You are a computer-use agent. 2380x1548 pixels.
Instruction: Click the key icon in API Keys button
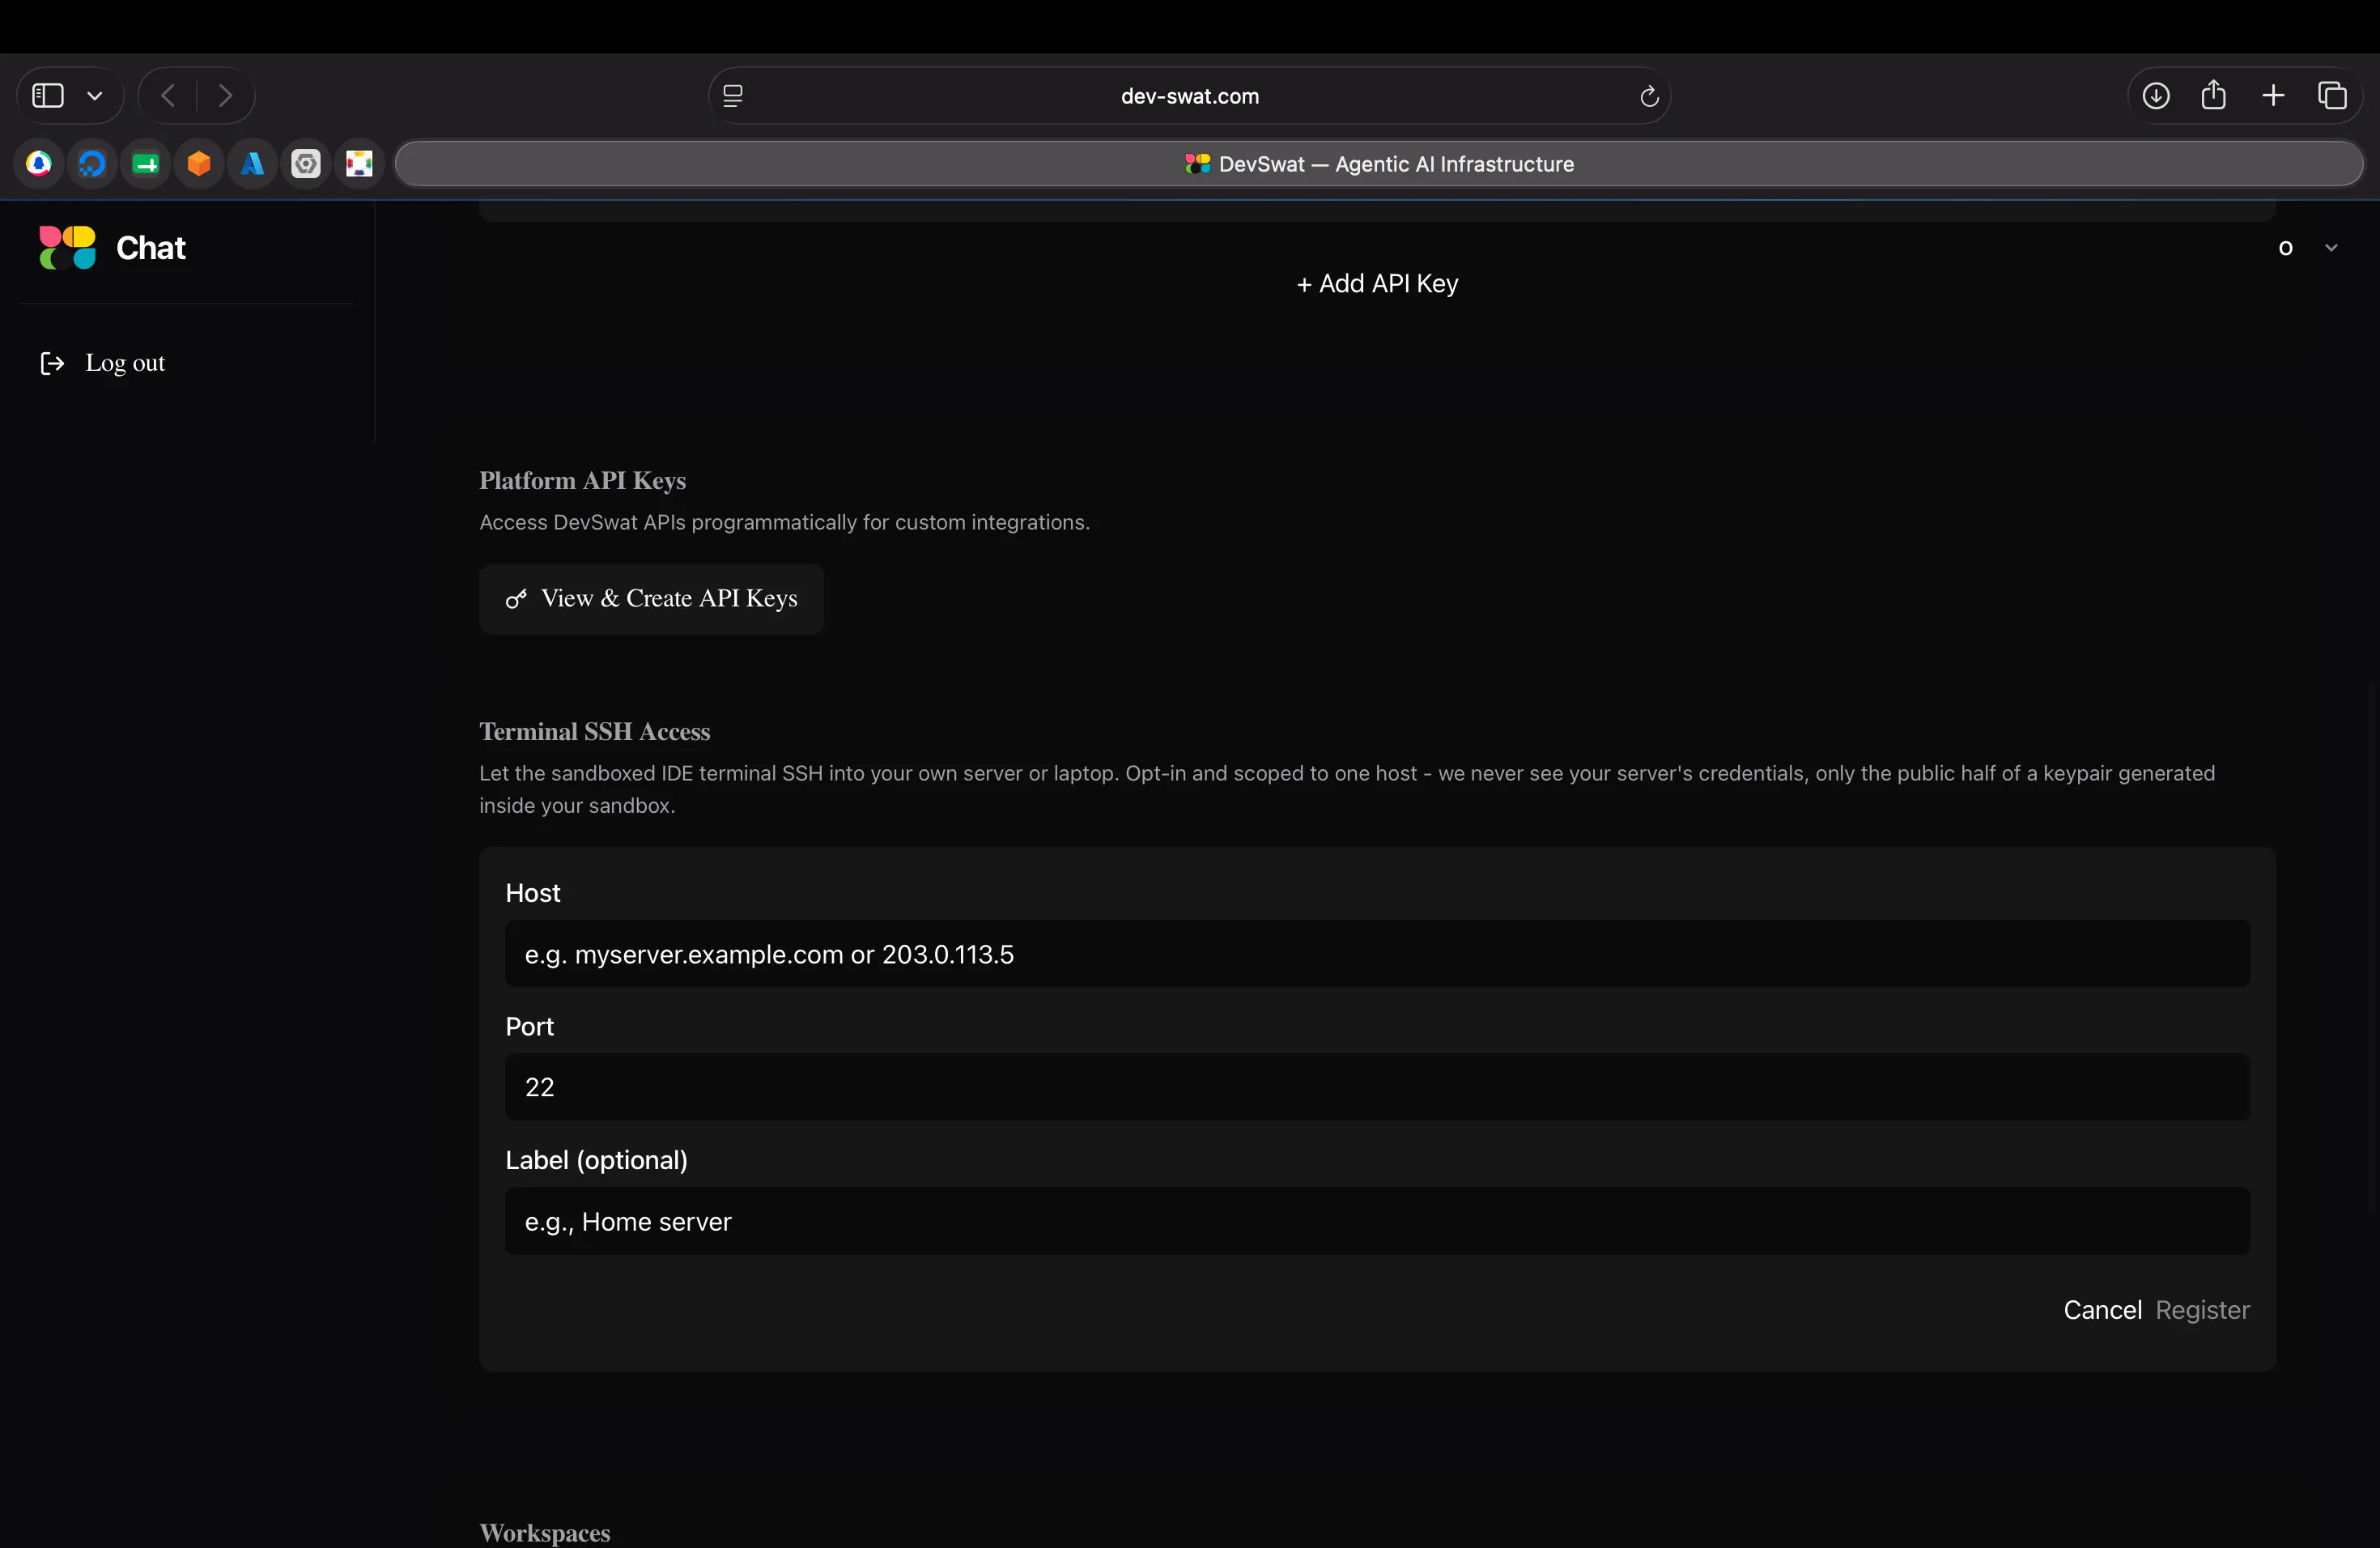tap(516, 599)
